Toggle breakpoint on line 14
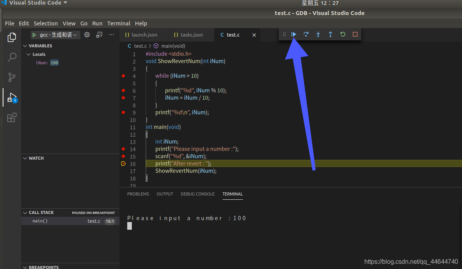 [123, 149]
